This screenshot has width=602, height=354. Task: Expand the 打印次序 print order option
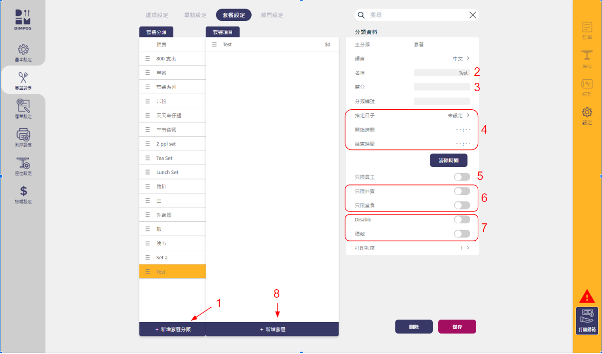tap(465, 248)
